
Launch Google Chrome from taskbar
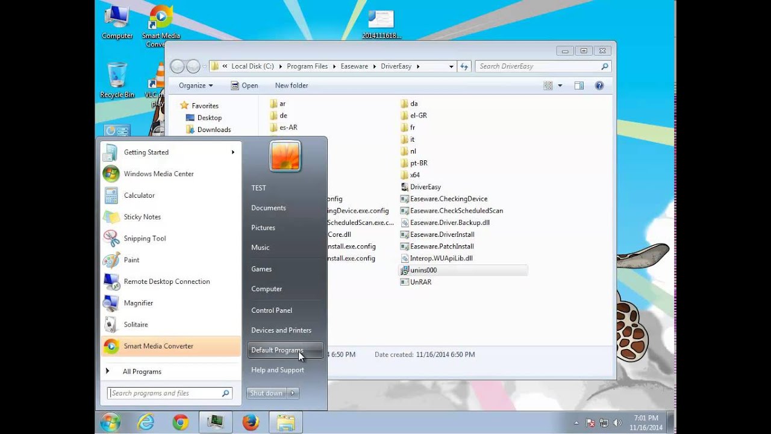pos(180,423)
